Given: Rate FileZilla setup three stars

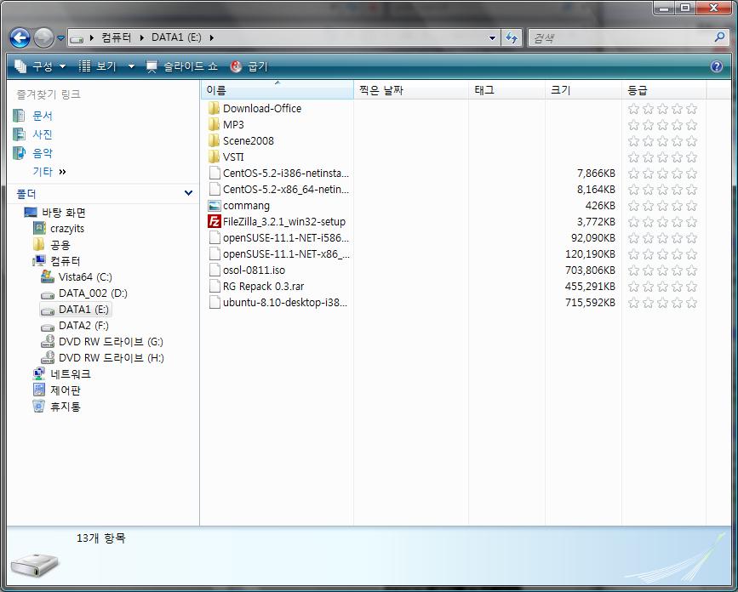Looking at the screenshot, I should click(x=663, y=222).
